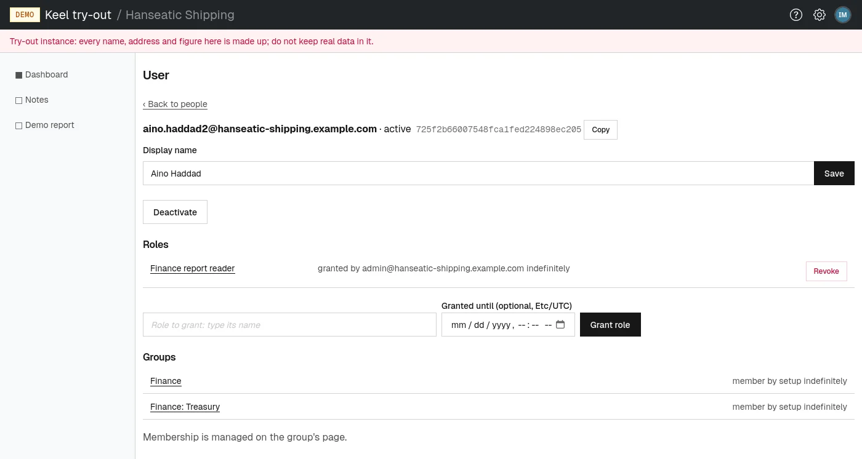Open the help question mark icon
862x459 pixels.
(x=796, y=15)
